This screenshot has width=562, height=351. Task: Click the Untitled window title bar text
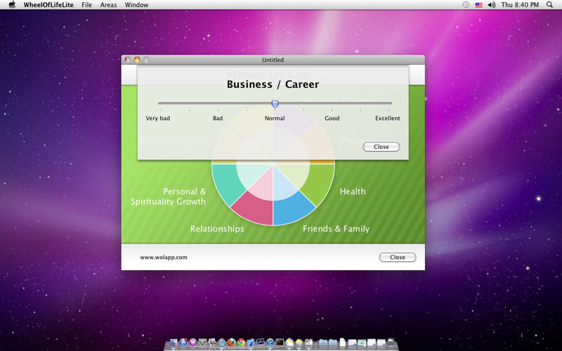[x=273, y=60]
